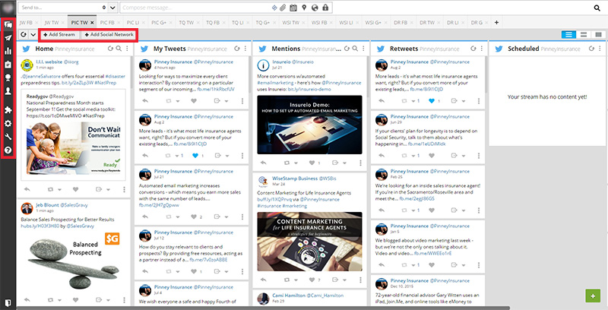
Task: Select the compact view toggle on far right
Action: [598, 34]
